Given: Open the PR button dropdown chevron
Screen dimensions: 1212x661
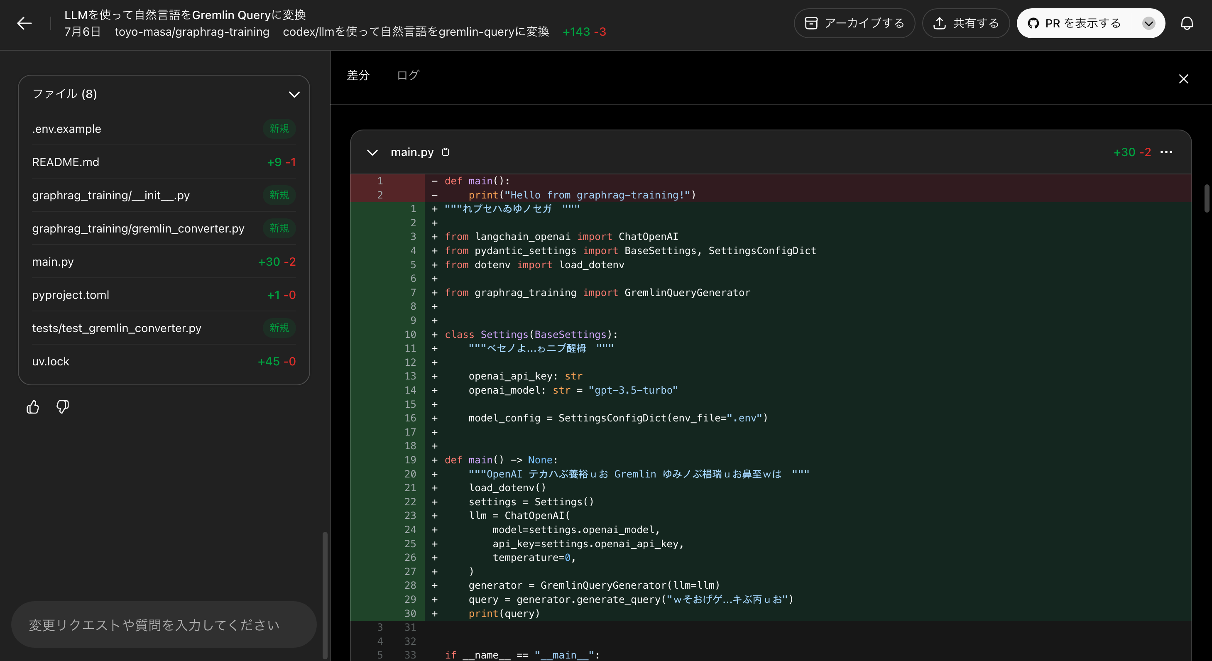Looking at the screenshot, I should [1149, 23].
